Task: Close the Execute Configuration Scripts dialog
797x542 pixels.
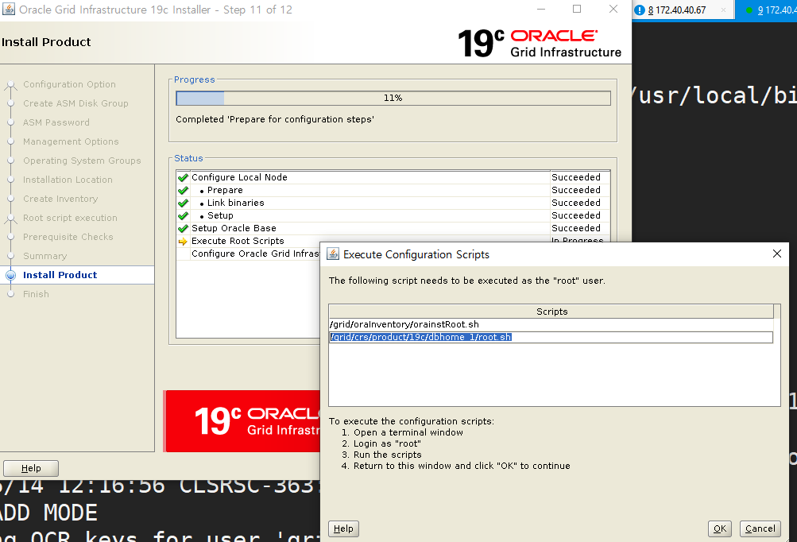Action: pyautogui.click(x=776, y=254)
